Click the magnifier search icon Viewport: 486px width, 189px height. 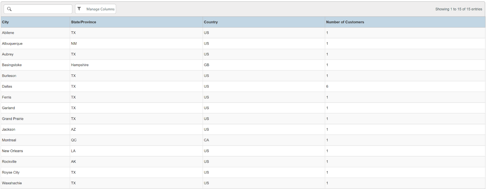click(9, 9)
